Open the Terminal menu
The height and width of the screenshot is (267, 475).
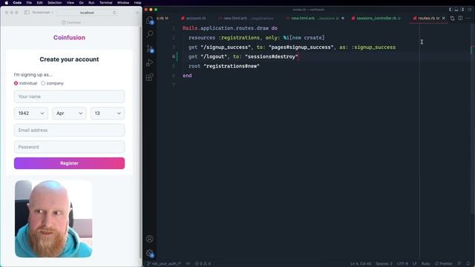pos(105,3)
